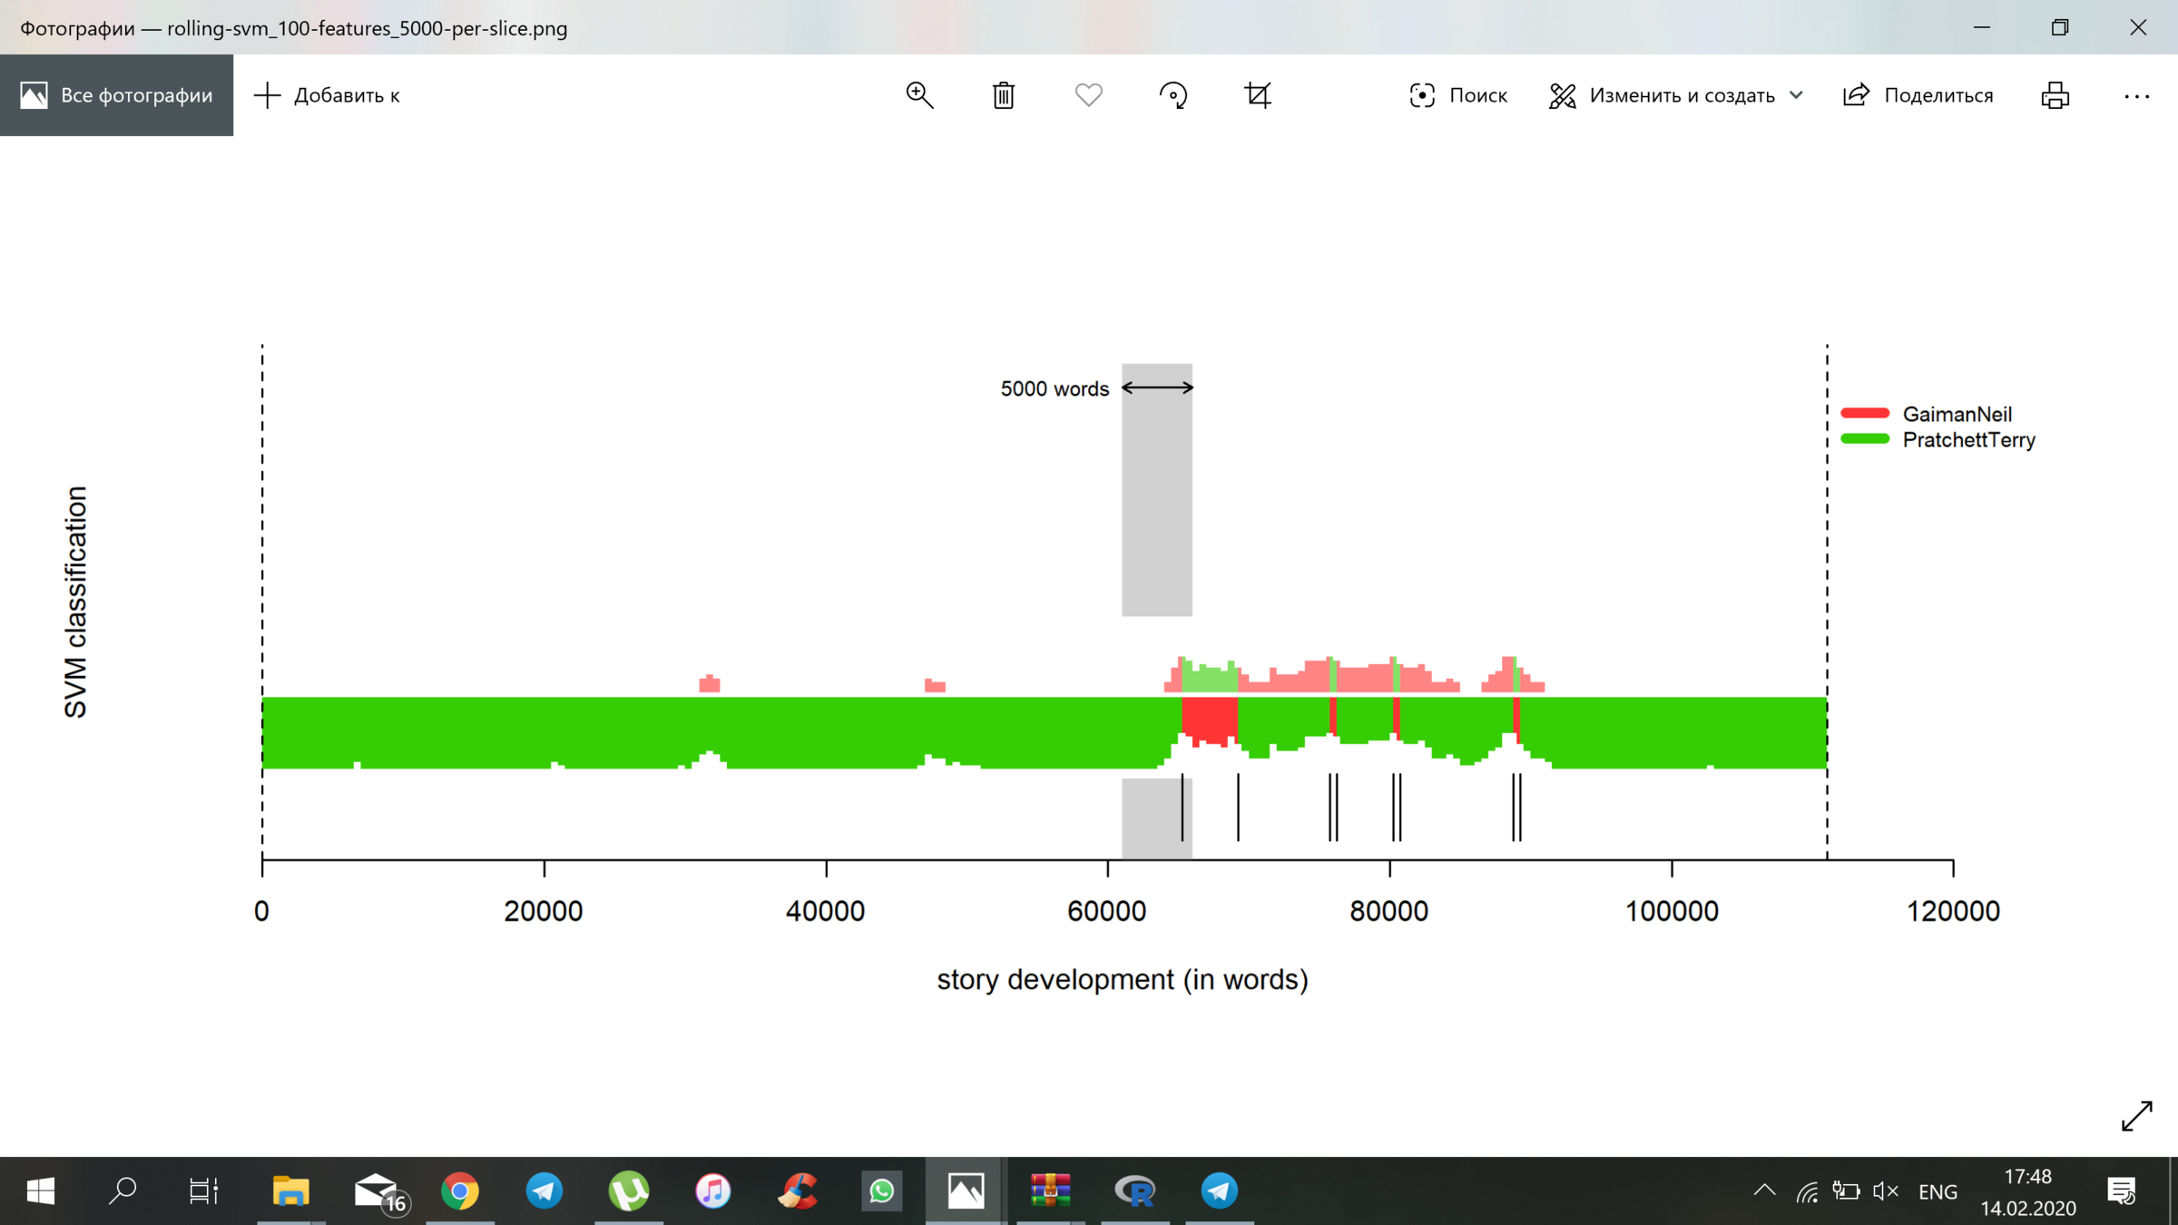Click the zoom magnifier icon
Image resolution: width=2178 pixels, height=1225 pixels.
(x=919, y=95)
